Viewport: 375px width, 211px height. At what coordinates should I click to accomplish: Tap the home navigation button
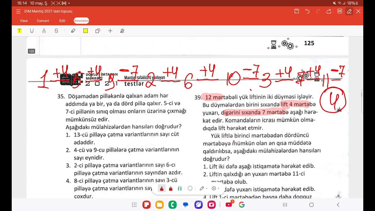point(311,205)
